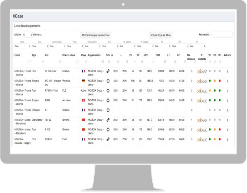Click the ring icon in the D1 row

coord(108,109)
